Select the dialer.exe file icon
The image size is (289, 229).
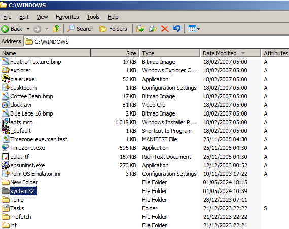[x=6, y=79]
